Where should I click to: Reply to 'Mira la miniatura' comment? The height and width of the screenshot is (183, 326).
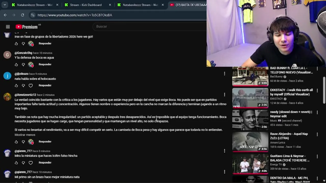(x=45, y=163)
